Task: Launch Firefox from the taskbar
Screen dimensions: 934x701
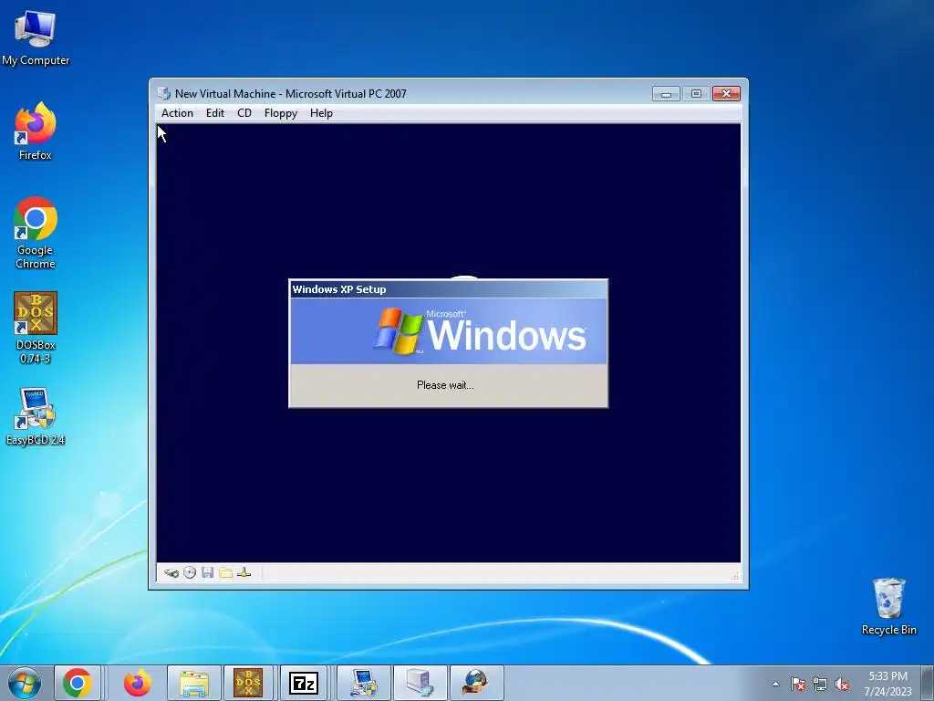Action: click(138, 683)
